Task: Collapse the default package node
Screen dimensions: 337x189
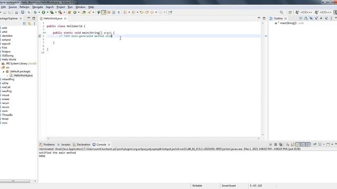Action: pos(4,71)
